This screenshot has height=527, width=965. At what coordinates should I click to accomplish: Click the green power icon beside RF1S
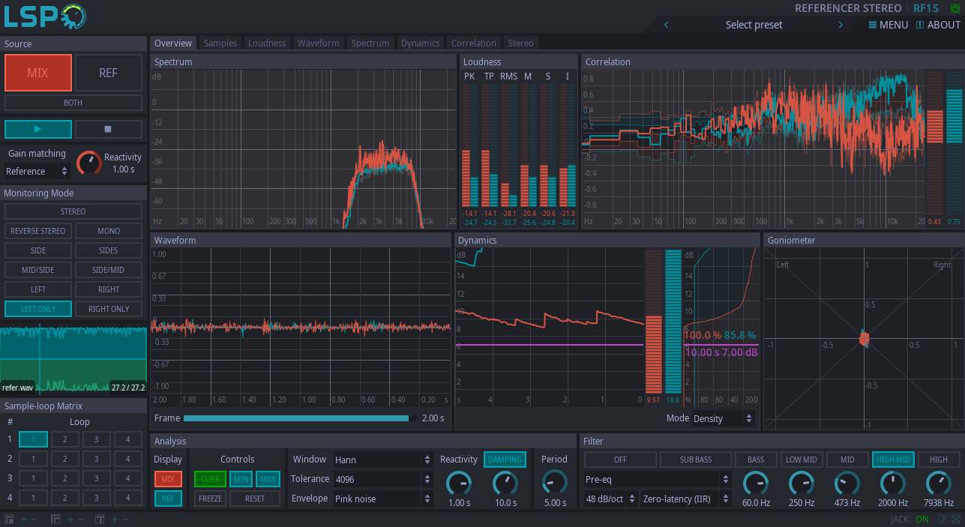tap(955, 8)
